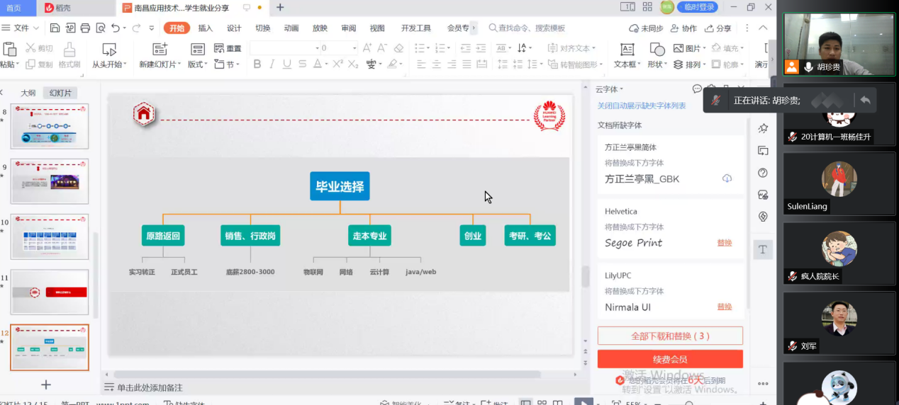The height and width of the screenshot is (405, 899).
Task: Expand the 版式 layout dropdown
Action: pos(196,64)
